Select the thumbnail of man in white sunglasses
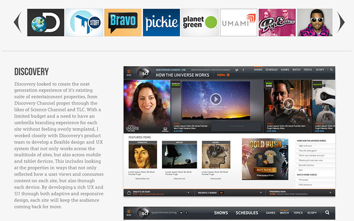 tap(315, 22)
